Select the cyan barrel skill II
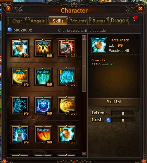The height and width of the screenshot is (163, 147). coord(67,134)
